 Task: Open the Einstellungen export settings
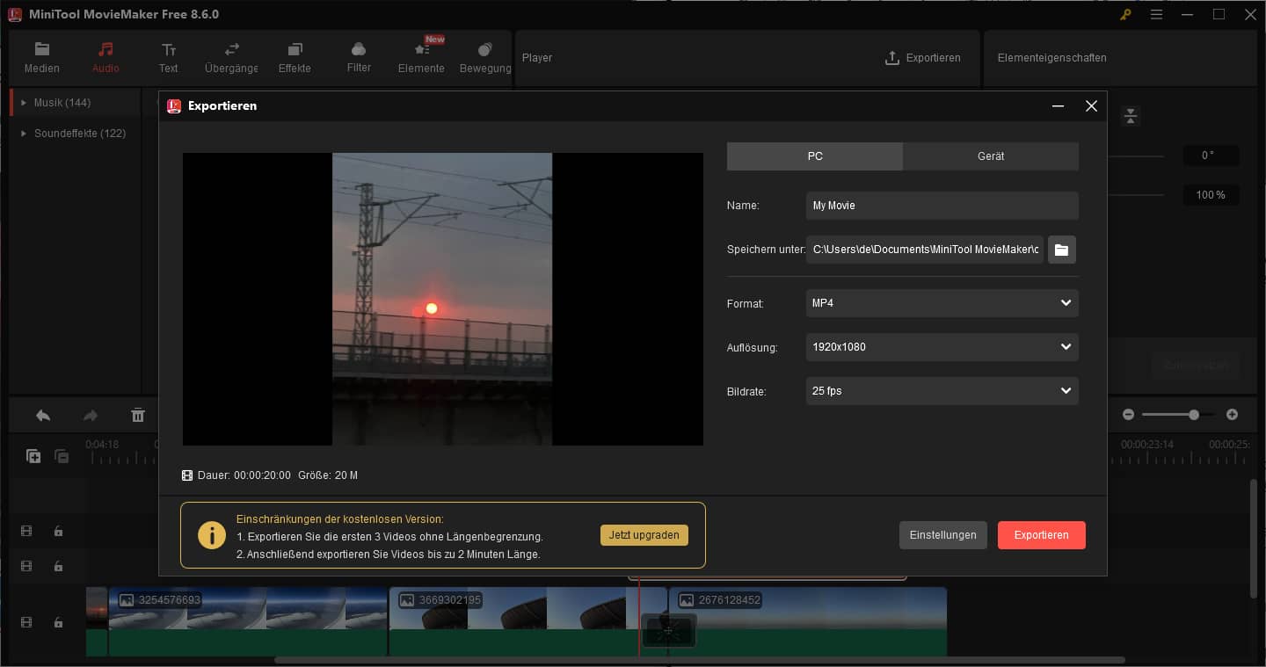tap(942, 535)
